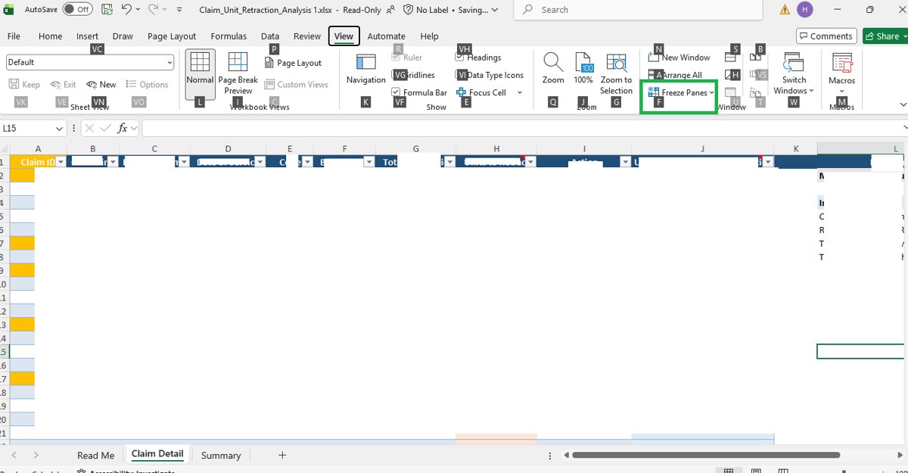Toggle Data Type Icons checkbox

[x=460, y=75]
